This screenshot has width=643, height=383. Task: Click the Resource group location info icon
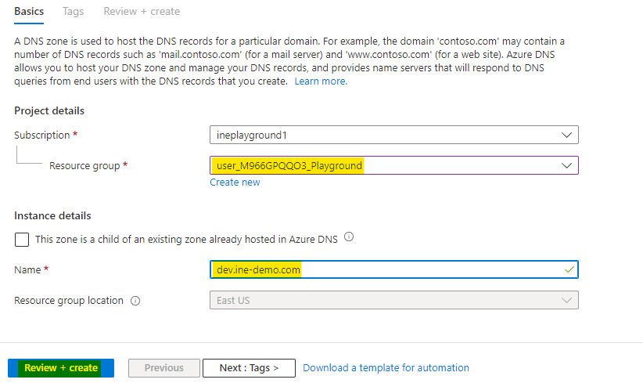coord(136,301)
